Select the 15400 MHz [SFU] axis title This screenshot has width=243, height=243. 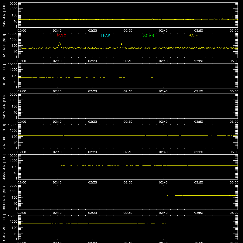click(4, 228)
